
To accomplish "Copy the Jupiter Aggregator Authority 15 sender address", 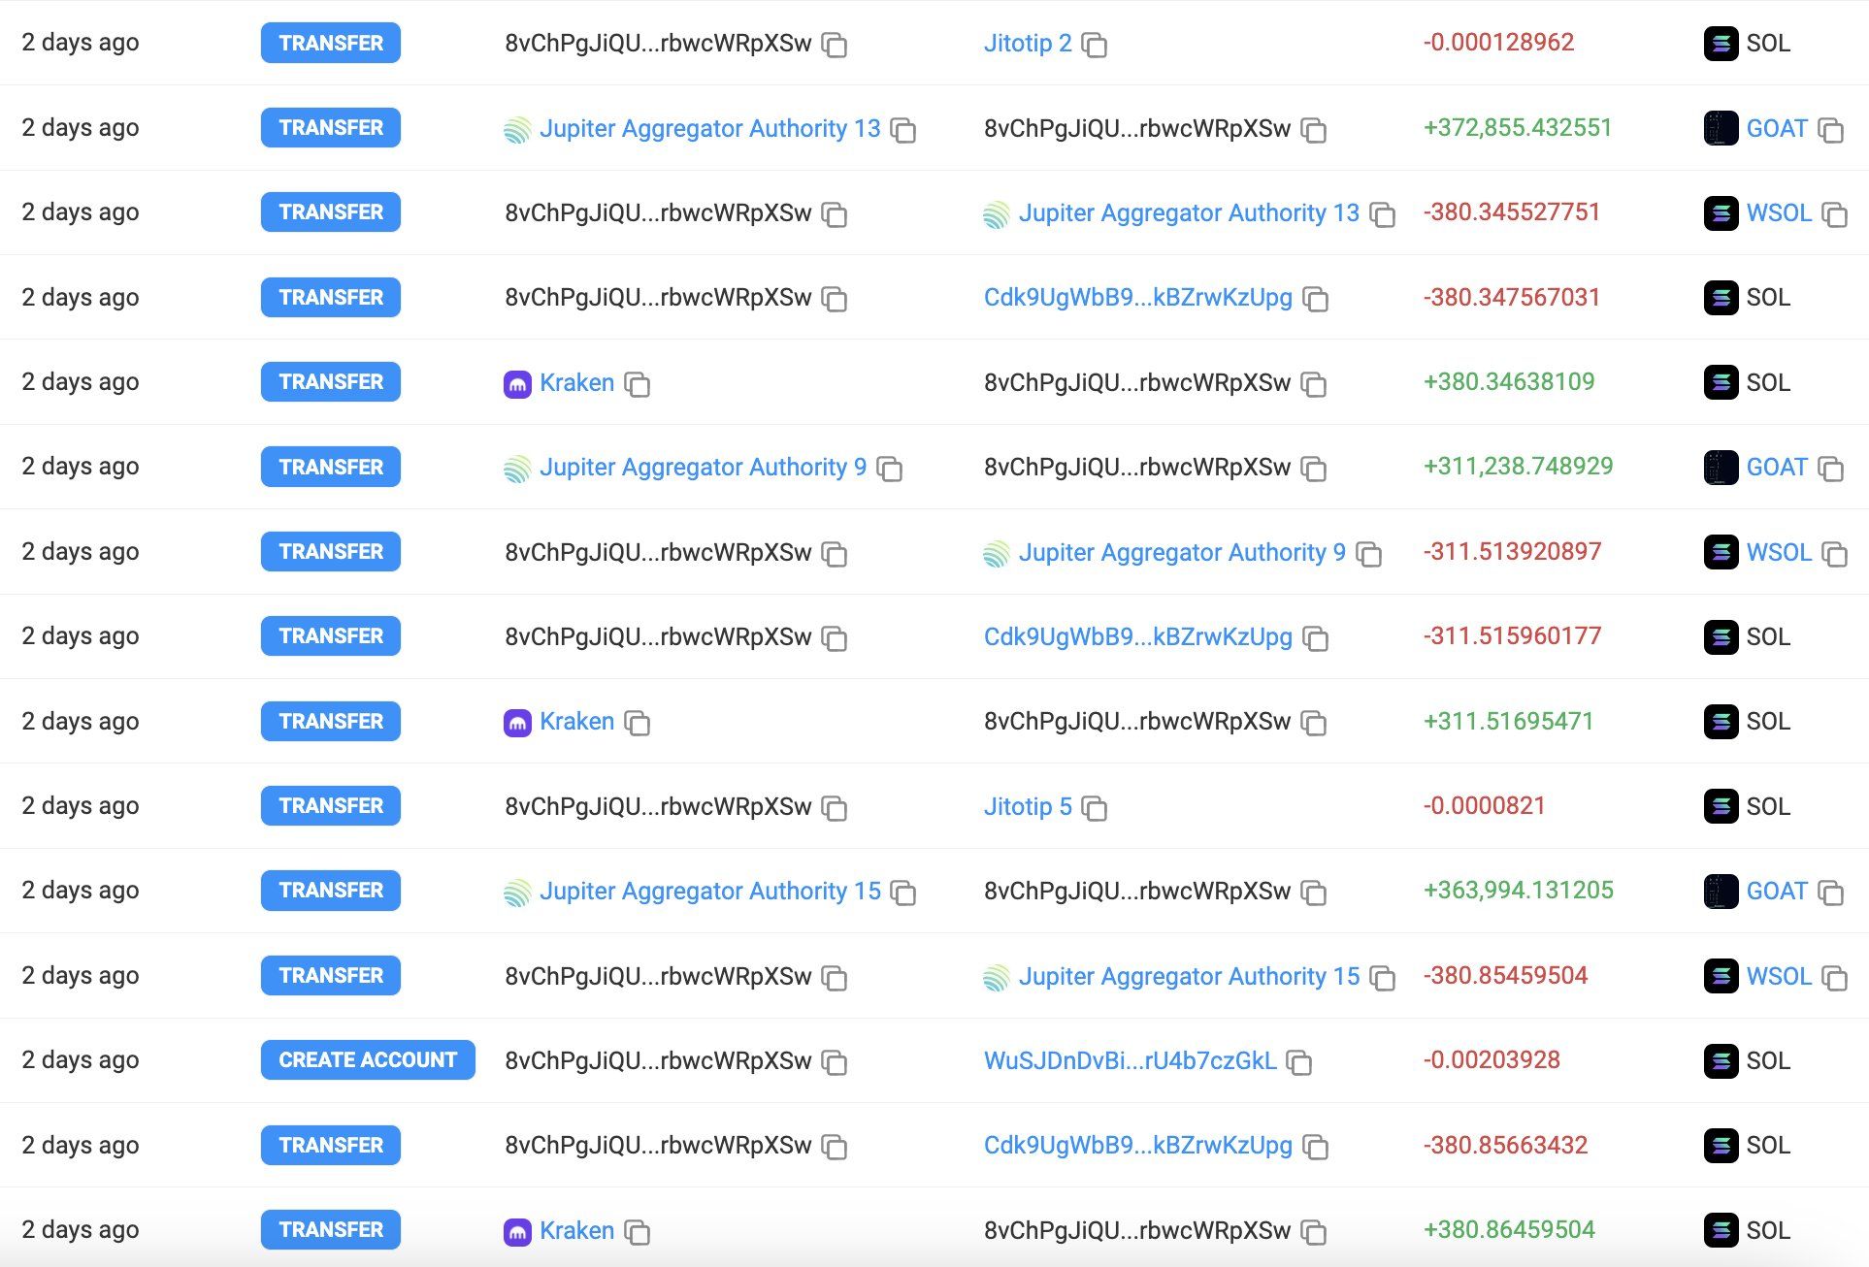I will point(902,893).
